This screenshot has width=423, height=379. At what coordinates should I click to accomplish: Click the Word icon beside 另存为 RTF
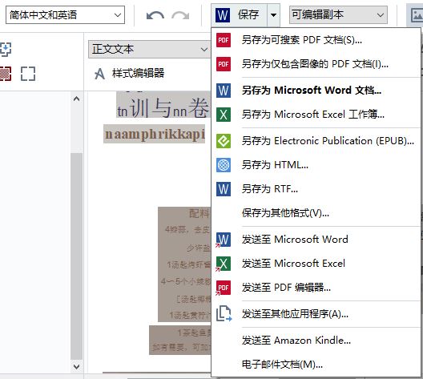pos(224,189)
